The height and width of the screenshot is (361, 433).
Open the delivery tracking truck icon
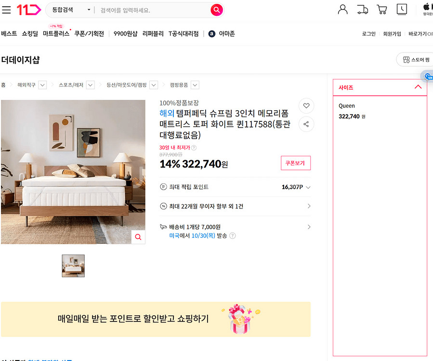point(362,10)
